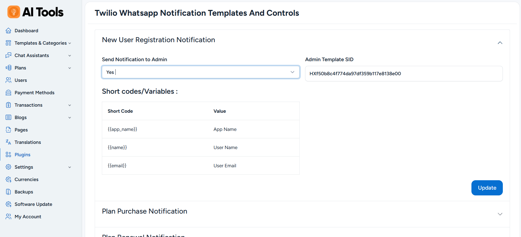This screenshot has width=521, height=237.
Task: Open Currencies menu item
Action: (26, 179)
